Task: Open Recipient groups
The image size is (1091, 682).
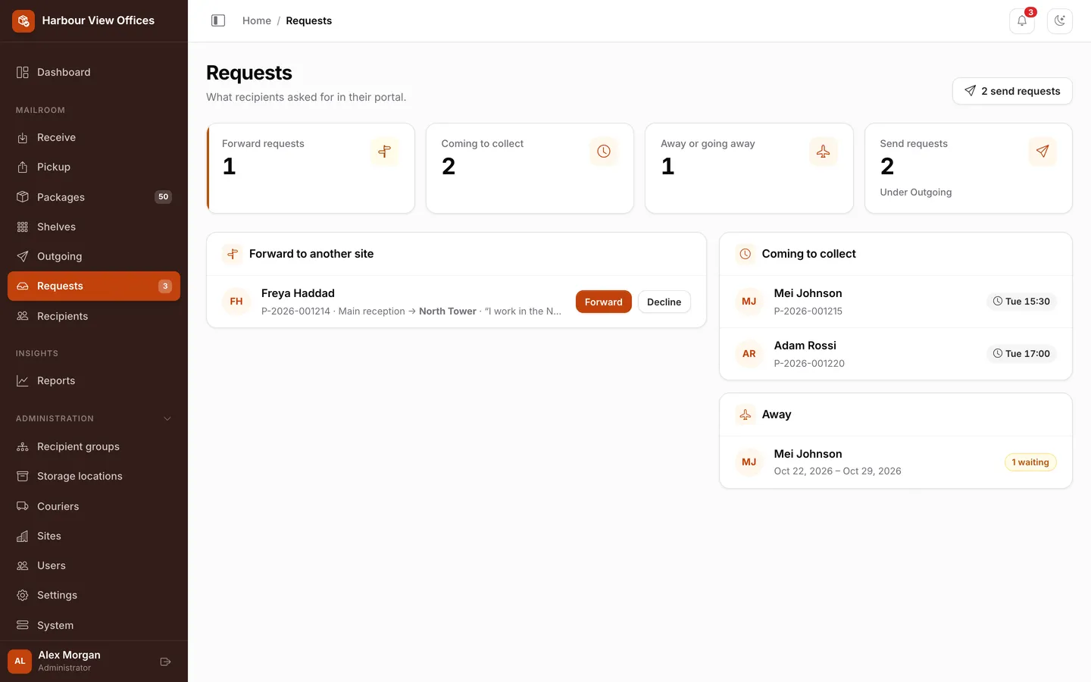Action: 94,446
